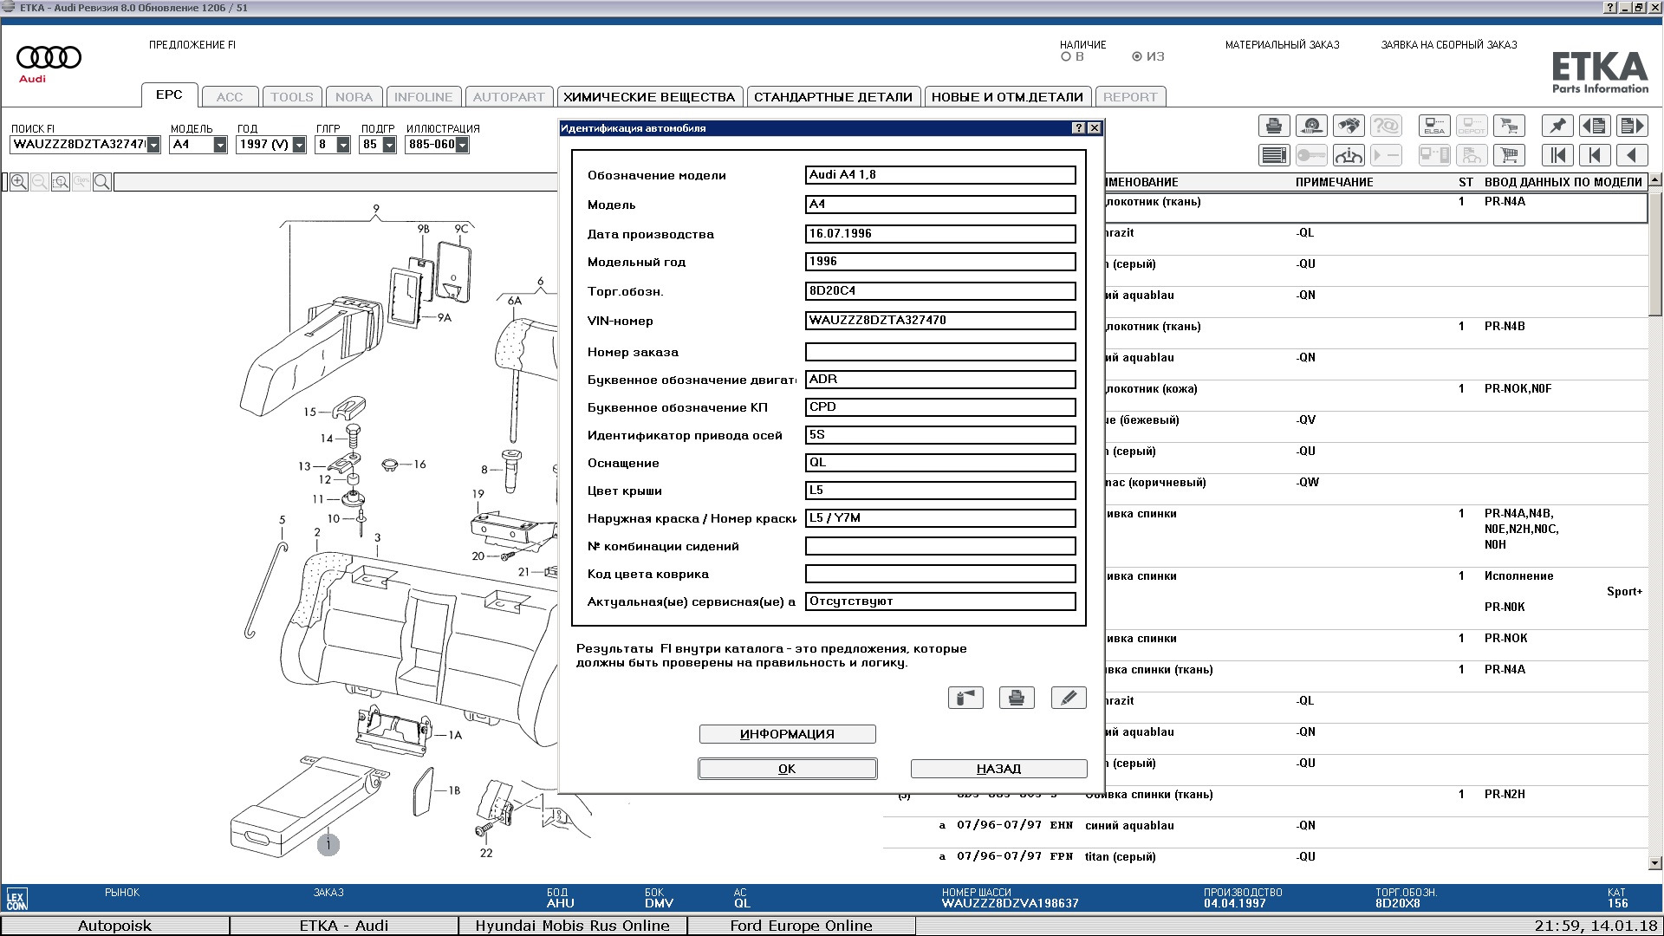The image size is (1664, 936).
Task: Click the spray-can icon in the dialog
Action: pyautogui.click(x=965, y=698)
